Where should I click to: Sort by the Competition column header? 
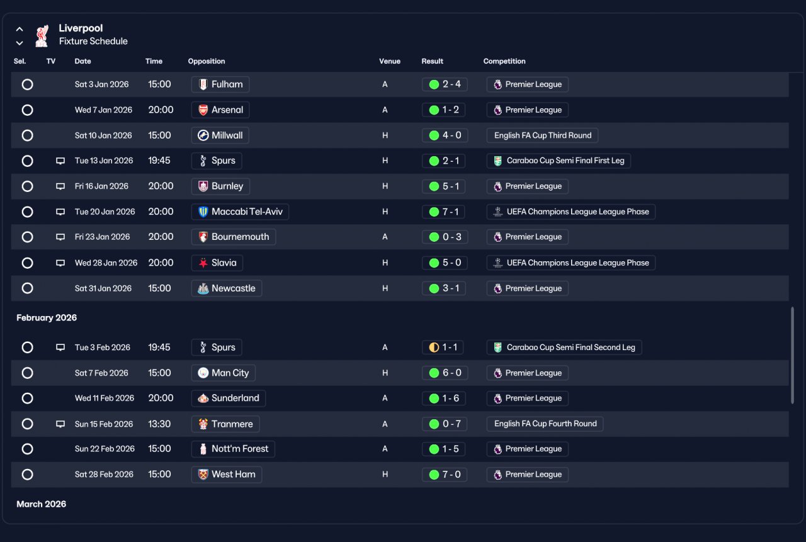504,61
